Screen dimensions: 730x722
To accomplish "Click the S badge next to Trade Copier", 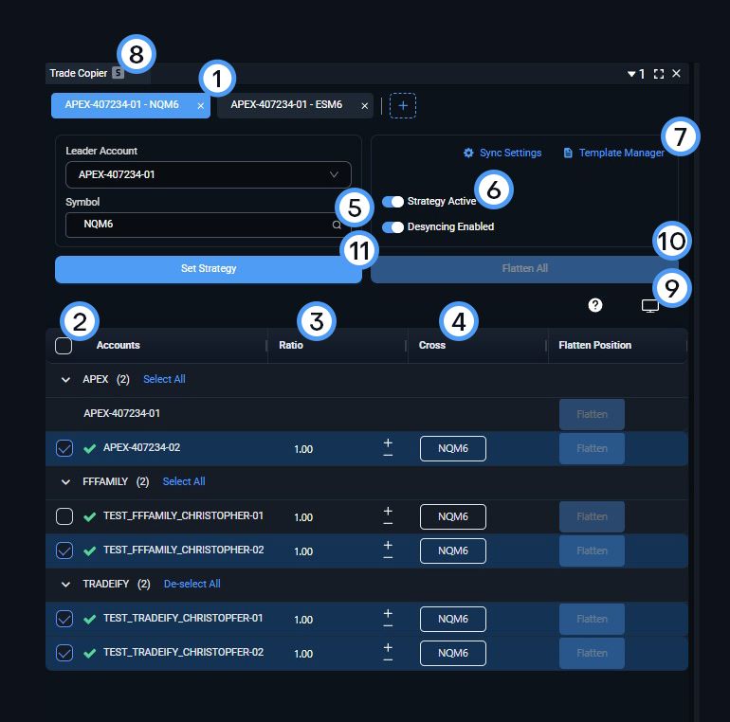I will pyautogui.click(x=118, y=73).
